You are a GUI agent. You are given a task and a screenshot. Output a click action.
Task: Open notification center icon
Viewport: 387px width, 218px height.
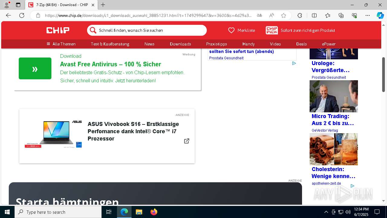[377, 212]
